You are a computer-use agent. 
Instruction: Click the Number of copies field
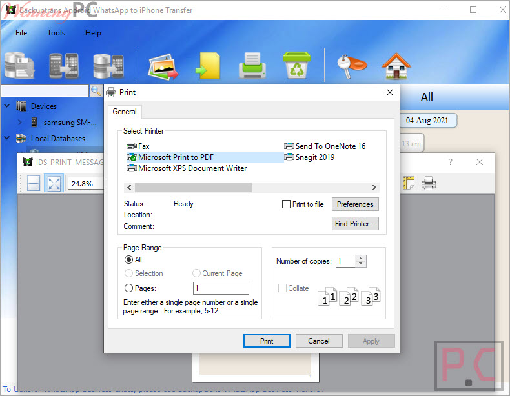[x=346, y=261]
